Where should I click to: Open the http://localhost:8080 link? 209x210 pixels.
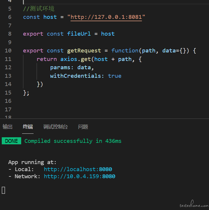pyautogui.click(x=78, y=169)
